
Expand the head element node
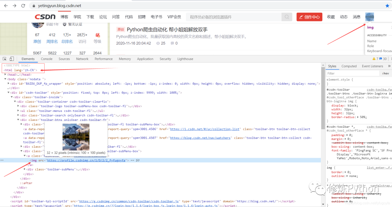pos(5,75)
